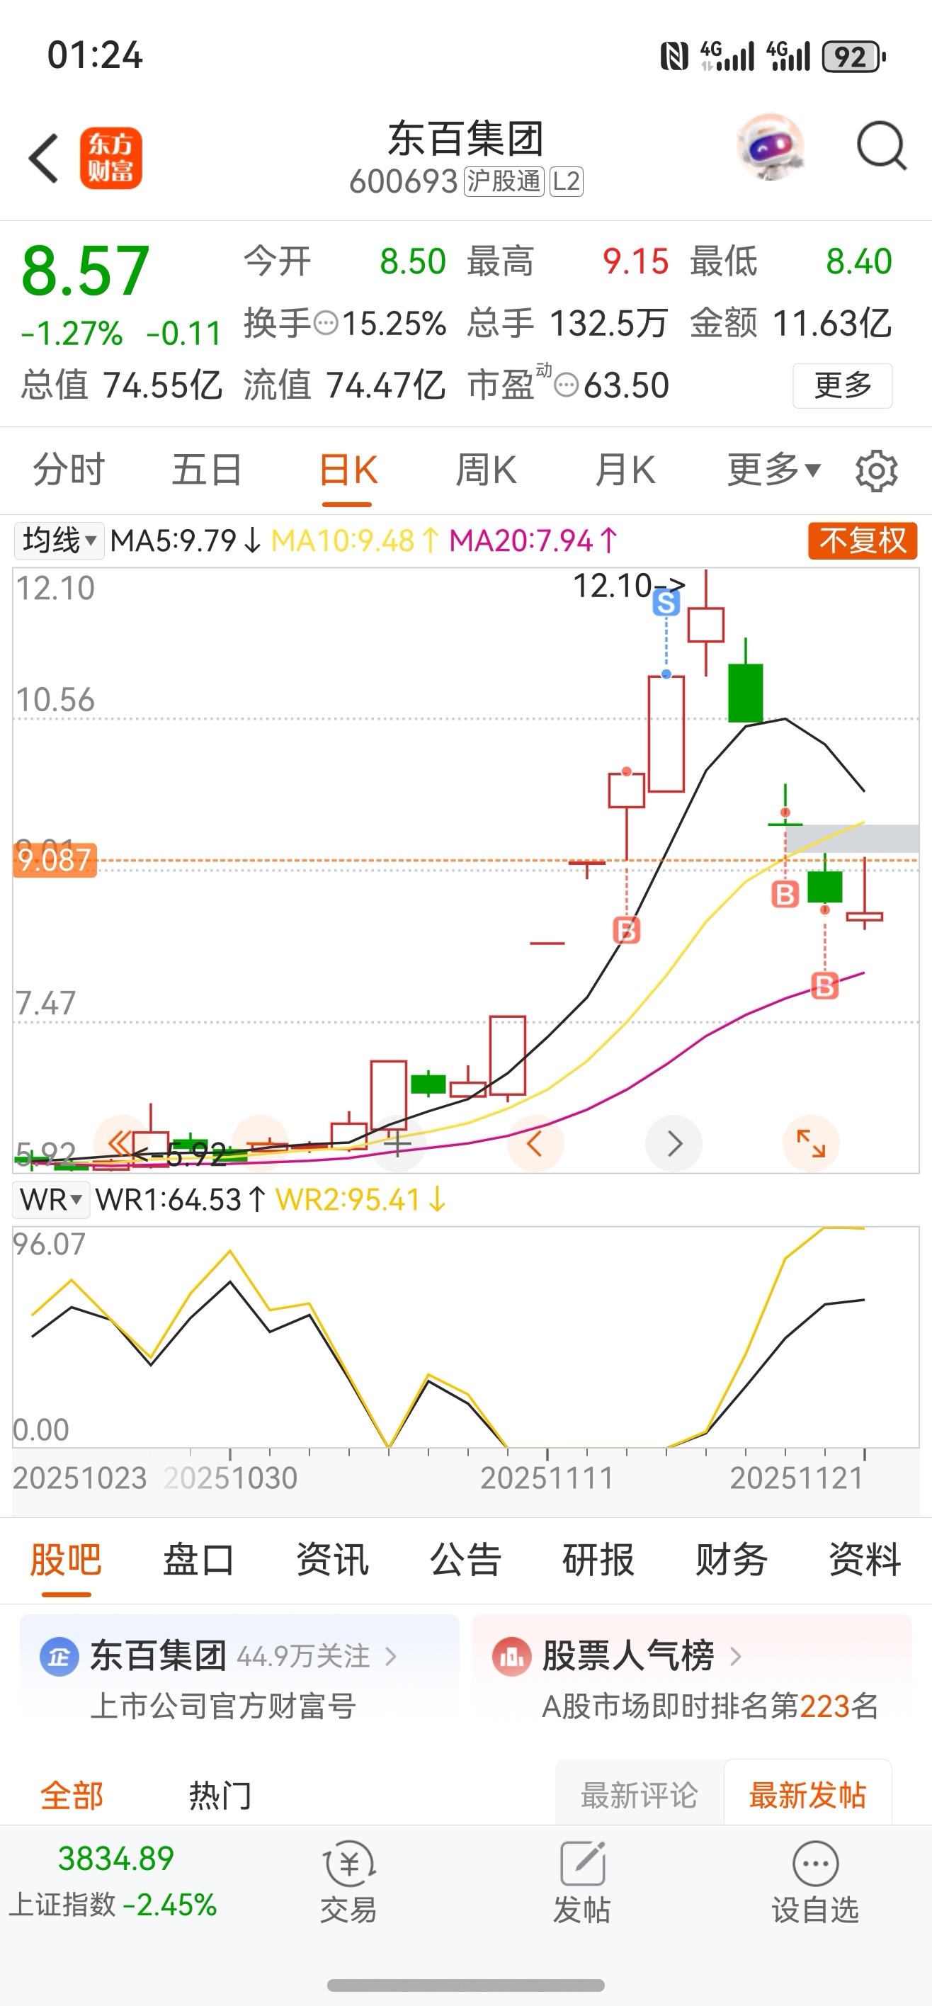Tap the post compose icon

[x=582, y=1863]
